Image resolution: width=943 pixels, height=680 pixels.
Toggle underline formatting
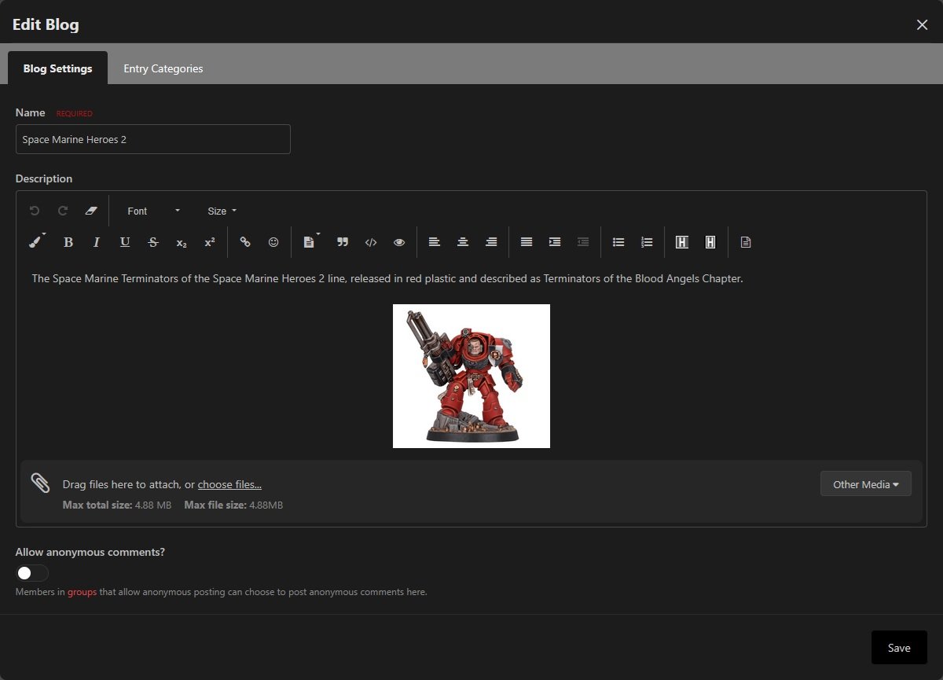125,242
